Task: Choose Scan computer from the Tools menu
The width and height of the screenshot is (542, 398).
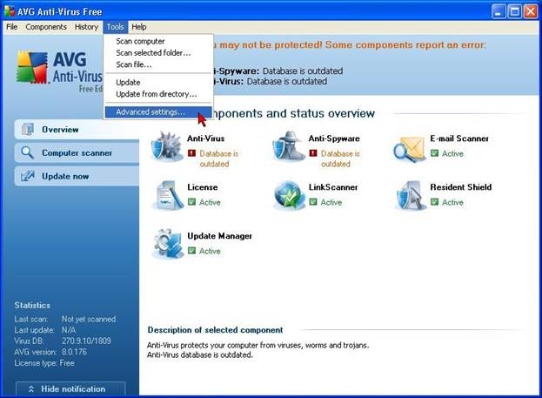Action: 158,41
